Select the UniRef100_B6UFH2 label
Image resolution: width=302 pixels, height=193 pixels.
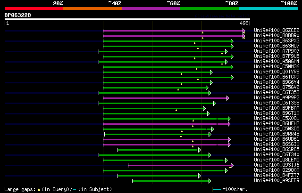coord(277,124)
